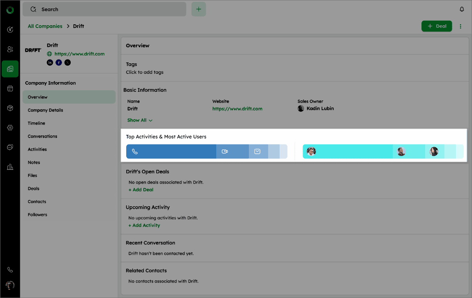Go back to All Companies breadcrumb
This screenshot has height=298, width=472.
(45, 26)
